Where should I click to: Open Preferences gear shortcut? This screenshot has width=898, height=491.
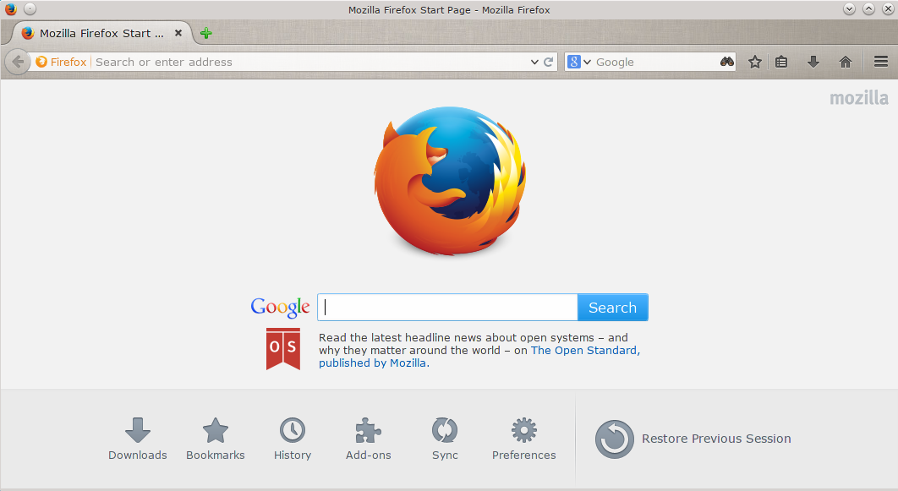(x=524, y=439)
